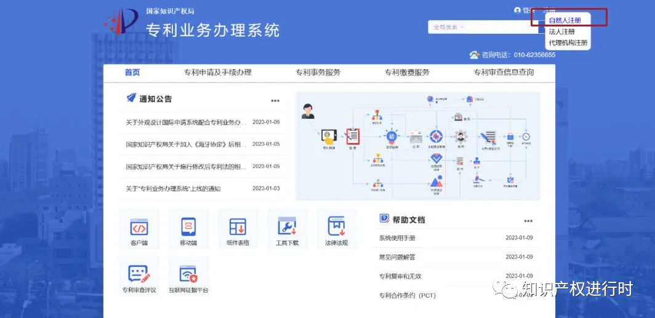The image size is (655, 318).
Task: Pick 代理机构注册 from the register menu
Action: (568, 43)
